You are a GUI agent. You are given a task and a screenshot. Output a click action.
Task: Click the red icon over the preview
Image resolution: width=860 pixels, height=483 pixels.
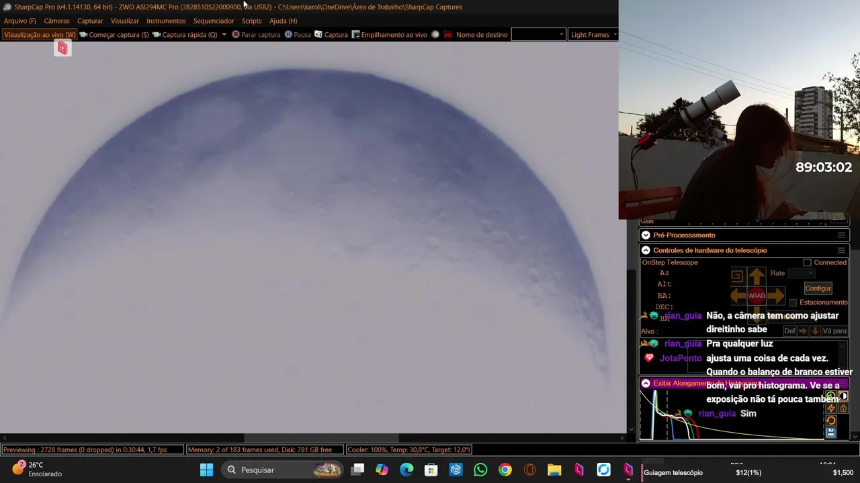click(62, 48)
